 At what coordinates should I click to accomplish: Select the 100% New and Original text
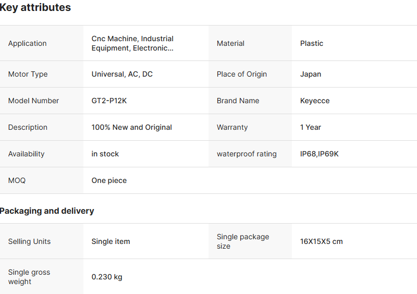(x=131, y=127)
